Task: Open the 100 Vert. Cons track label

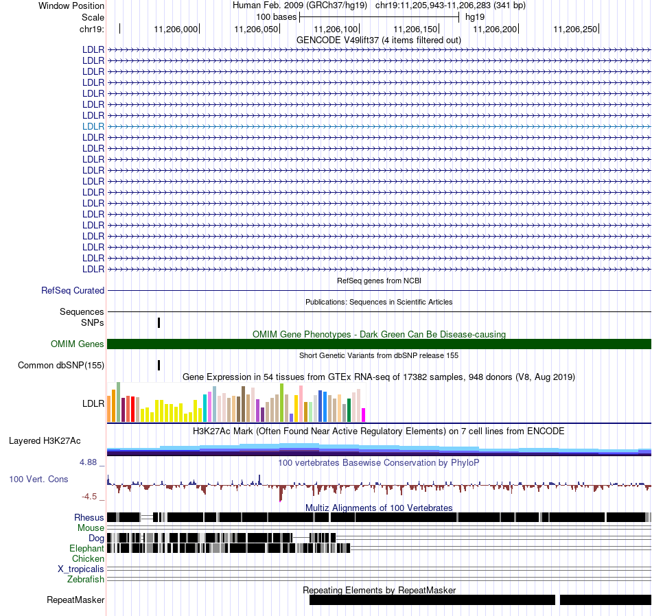Action: tap(38, 479)
